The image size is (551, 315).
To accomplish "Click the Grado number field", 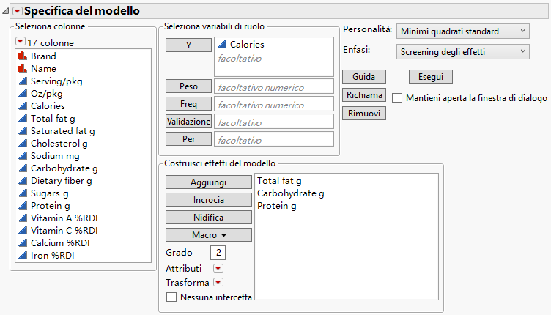I will (218, 253).
